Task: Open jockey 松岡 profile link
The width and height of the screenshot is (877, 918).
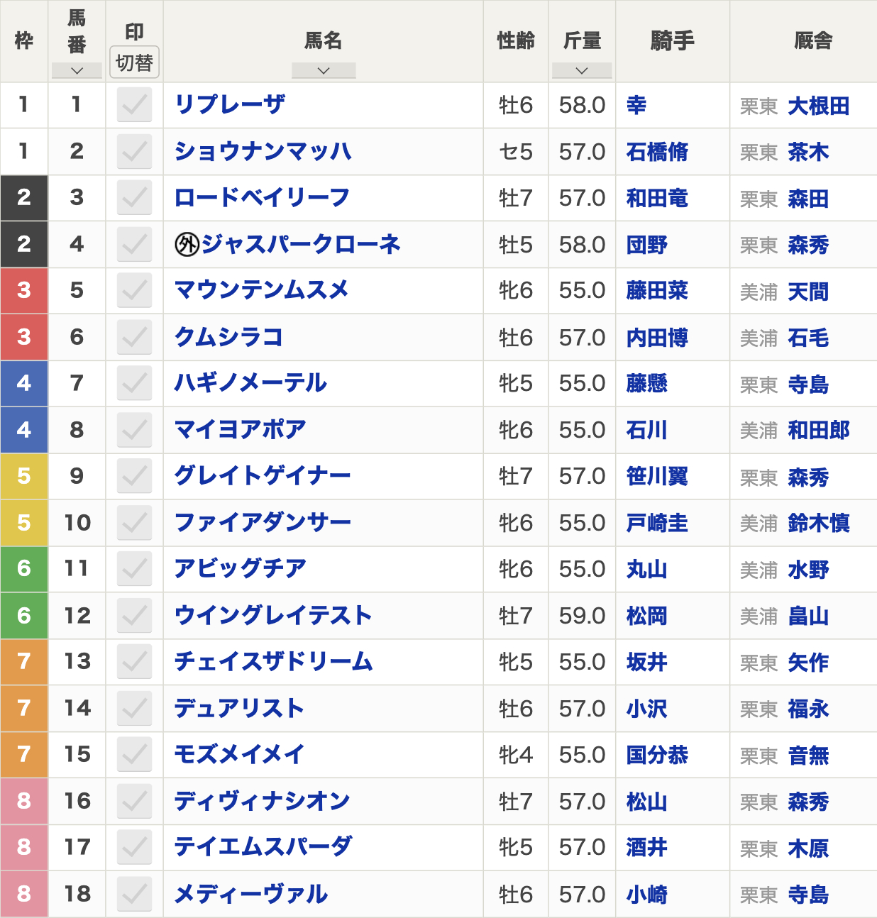Action: 647,616
